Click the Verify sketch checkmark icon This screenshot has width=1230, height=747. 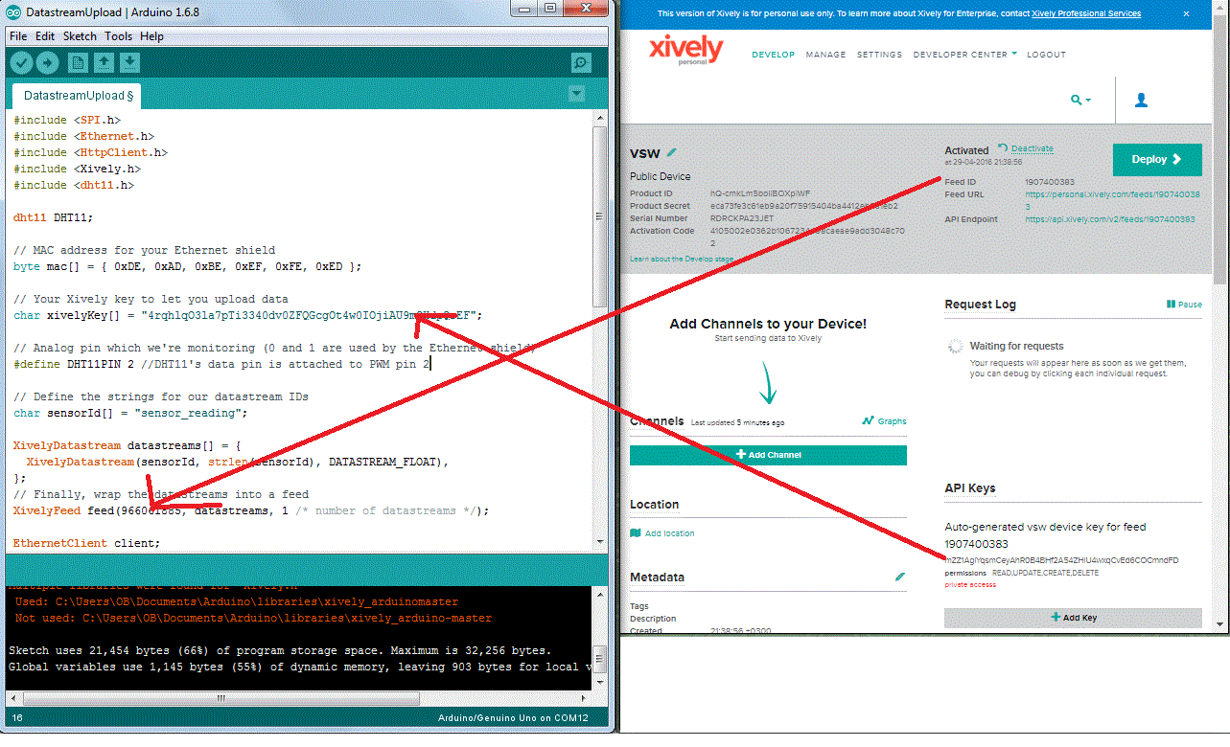(21, 63)
